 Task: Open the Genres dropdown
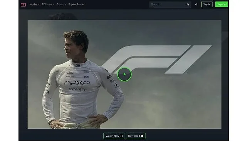pyautogui.click(x=61, y=5)
